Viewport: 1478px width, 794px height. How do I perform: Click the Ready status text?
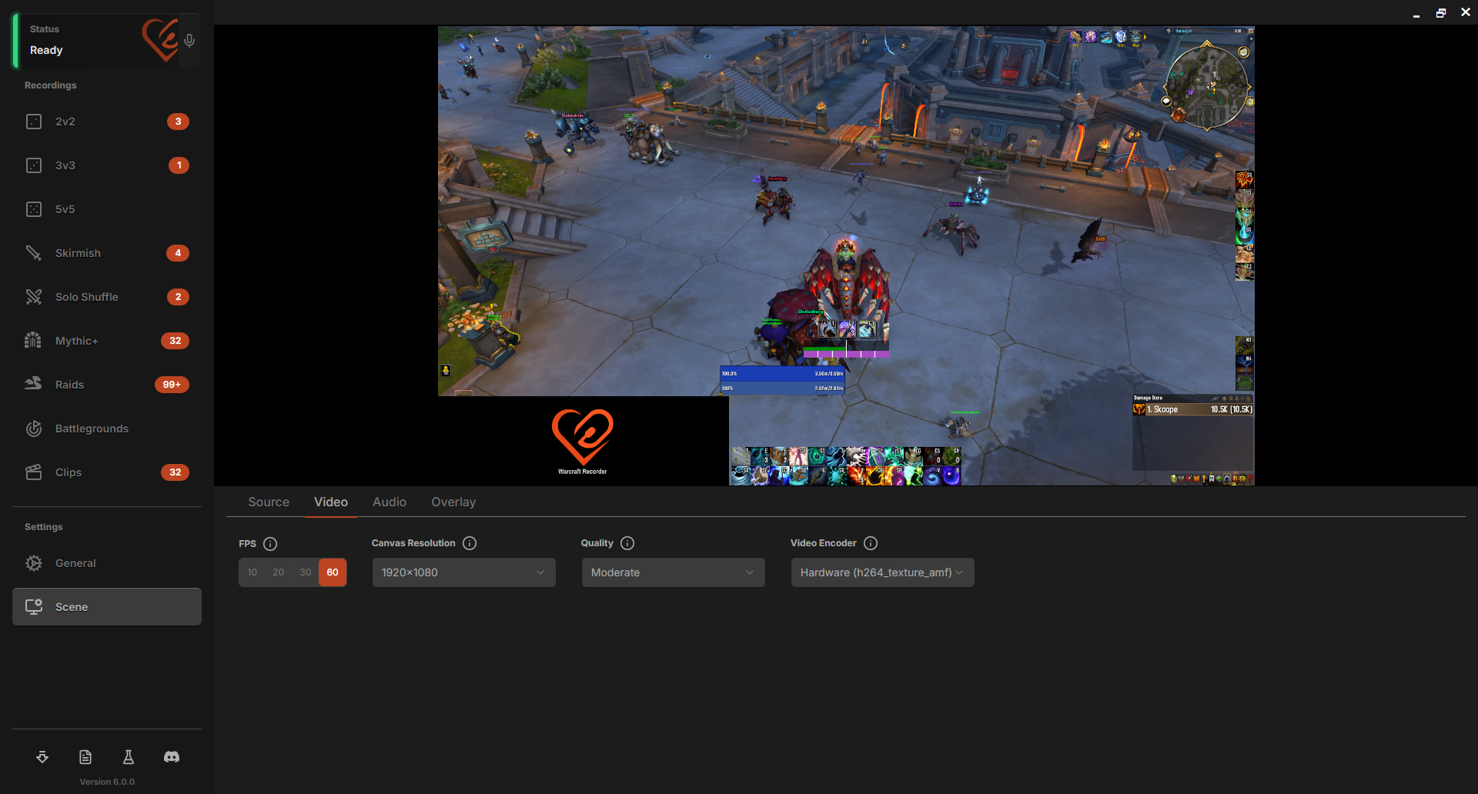(46, 50)
